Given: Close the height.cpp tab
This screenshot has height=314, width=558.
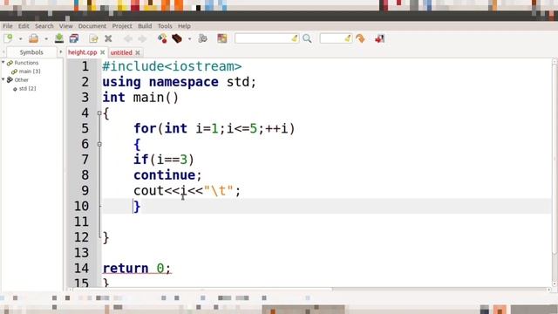Looking at the screenshot, I should 103,52.
